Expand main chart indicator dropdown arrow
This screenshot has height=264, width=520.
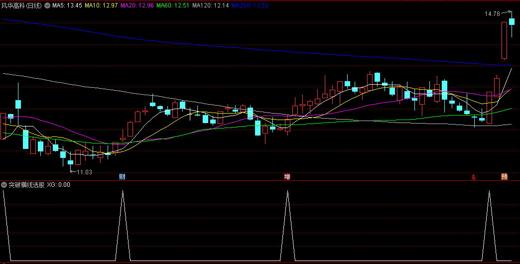pos(47,5)
